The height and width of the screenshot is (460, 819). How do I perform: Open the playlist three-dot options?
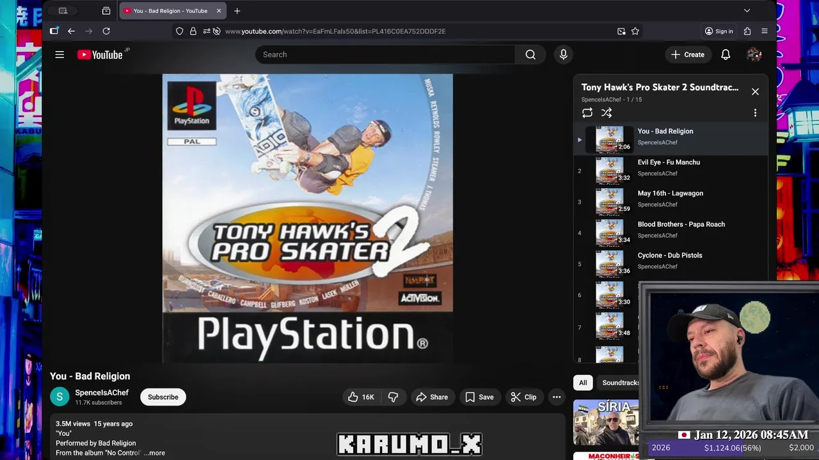[x=755, y=113]
